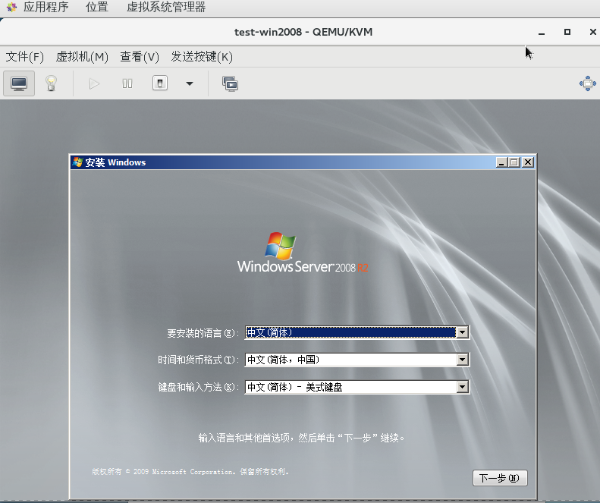Show virtual hardware details lightbulb icon
600x503 pixels.
(x=52, y=83)
